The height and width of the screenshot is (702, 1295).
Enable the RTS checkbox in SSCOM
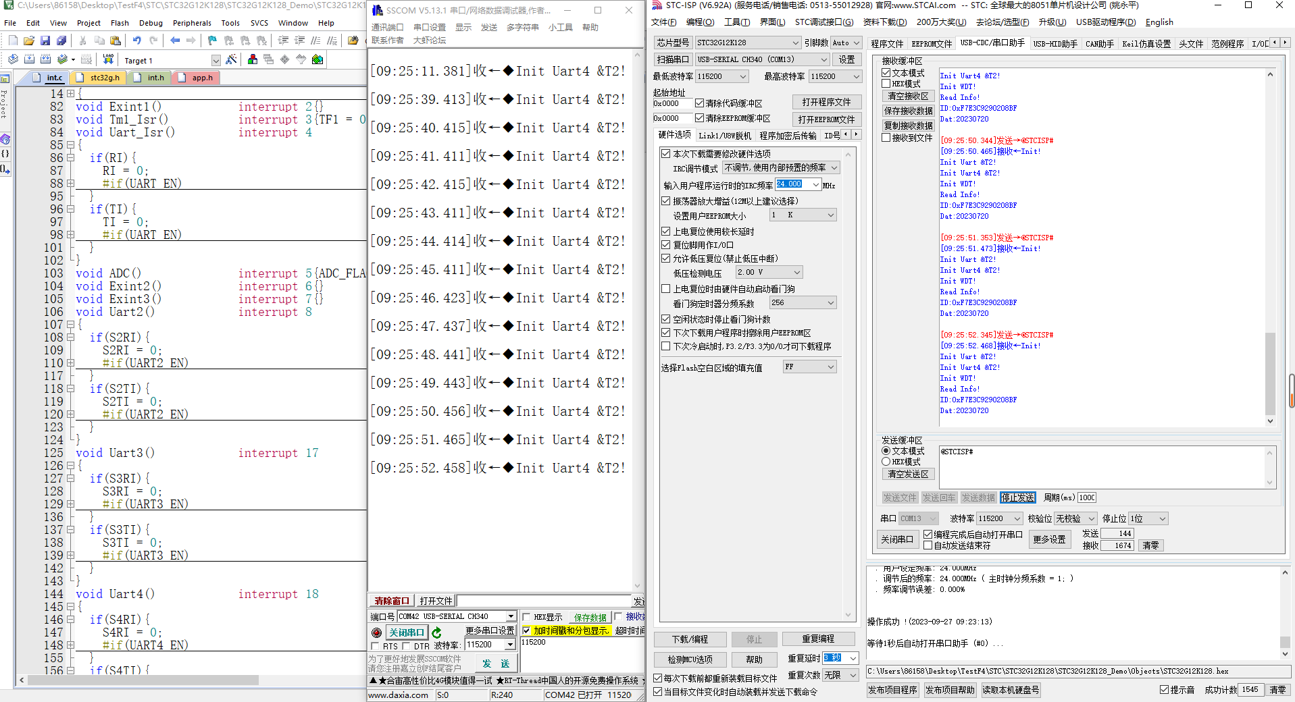(x=375, y=646)
